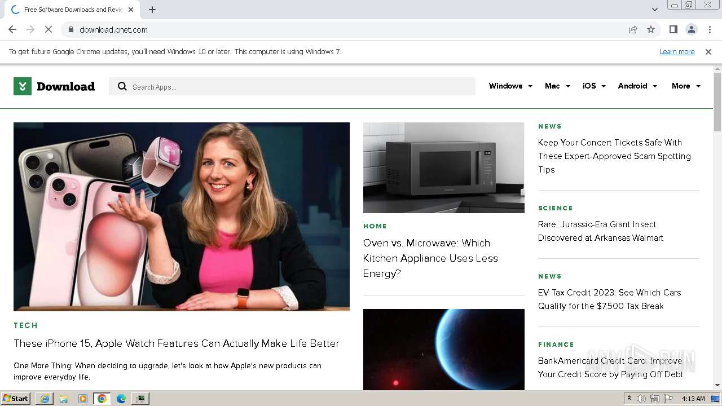Click the site padlock icon

[71, 29]
